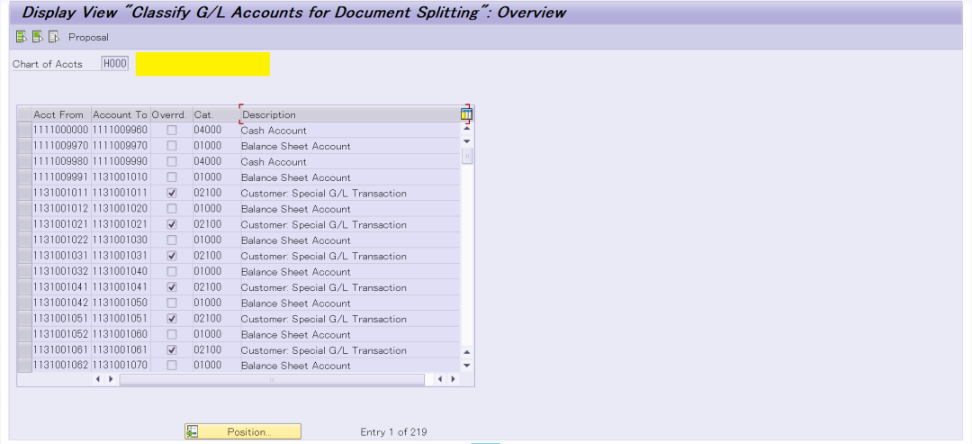Click the Cat. column header
Viewport: 972px width, 444px height.
pos(216,114)
